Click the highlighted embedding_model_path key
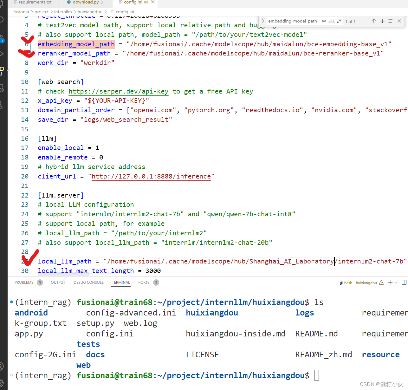408x390 pixels. 76,44
